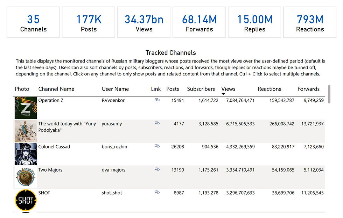
Task: Click subscribers value 904,536
Action: pos(210,147)
